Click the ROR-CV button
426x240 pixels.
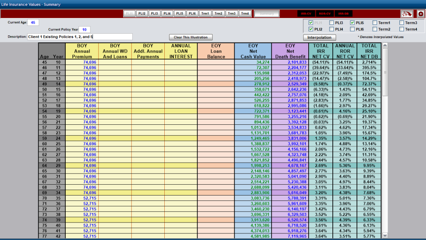coord(324,14)
